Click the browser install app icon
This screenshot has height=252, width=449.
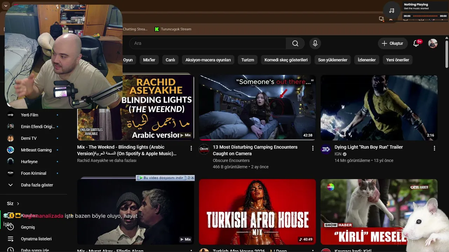point(382,19)
